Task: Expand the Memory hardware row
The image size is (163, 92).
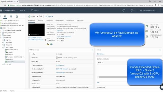Action: [x=31, y=58]
